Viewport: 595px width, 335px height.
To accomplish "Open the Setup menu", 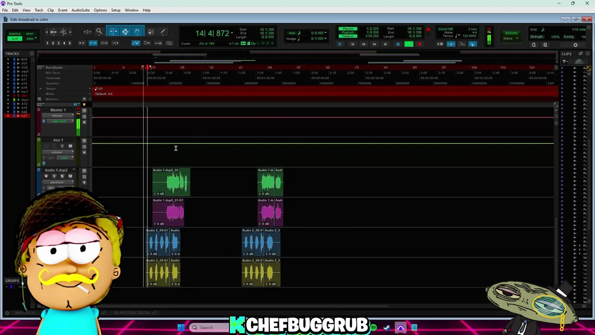I will click(116, 10).
